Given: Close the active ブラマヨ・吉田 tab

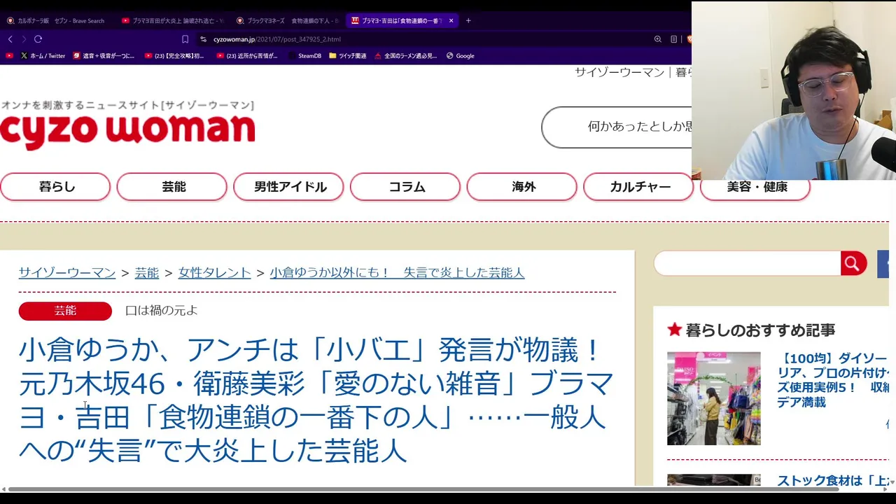Looking at the screenshot, I should click(451, 20).
